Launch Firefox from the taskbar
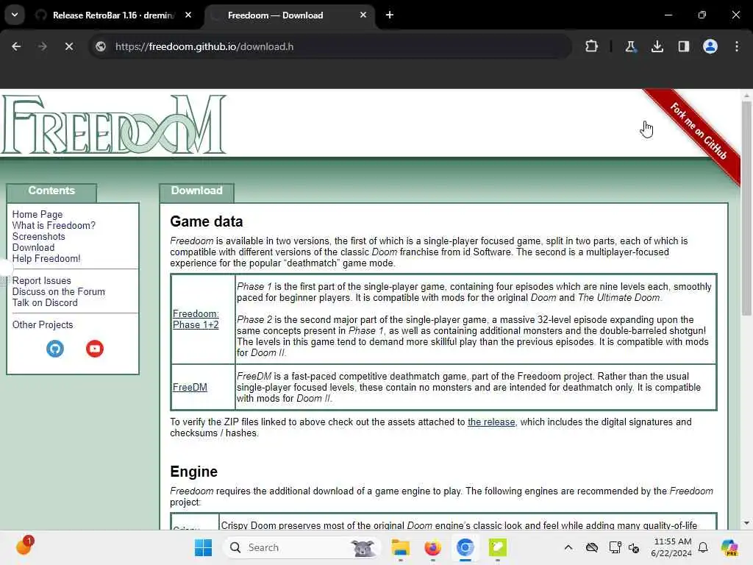Screen dimensions: 753x565 coord(432,547)
